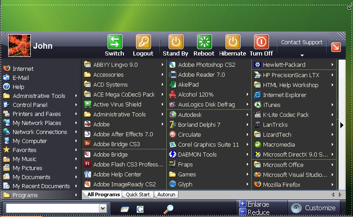This screenshot has width=353, height=217.
Task: Click the Google search icon in bottom bar
Action: pos(140,209)
